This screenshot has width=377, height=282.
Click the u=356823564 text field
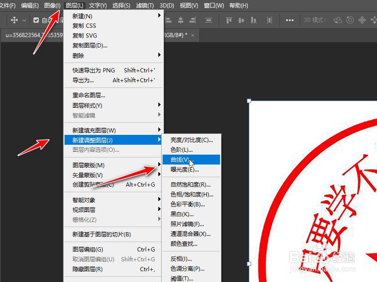[x=28, y=35]
